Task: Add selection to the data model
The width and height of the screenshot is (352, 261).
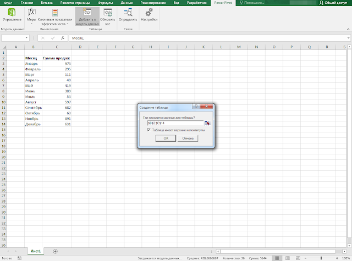Action: pos(87,16)
